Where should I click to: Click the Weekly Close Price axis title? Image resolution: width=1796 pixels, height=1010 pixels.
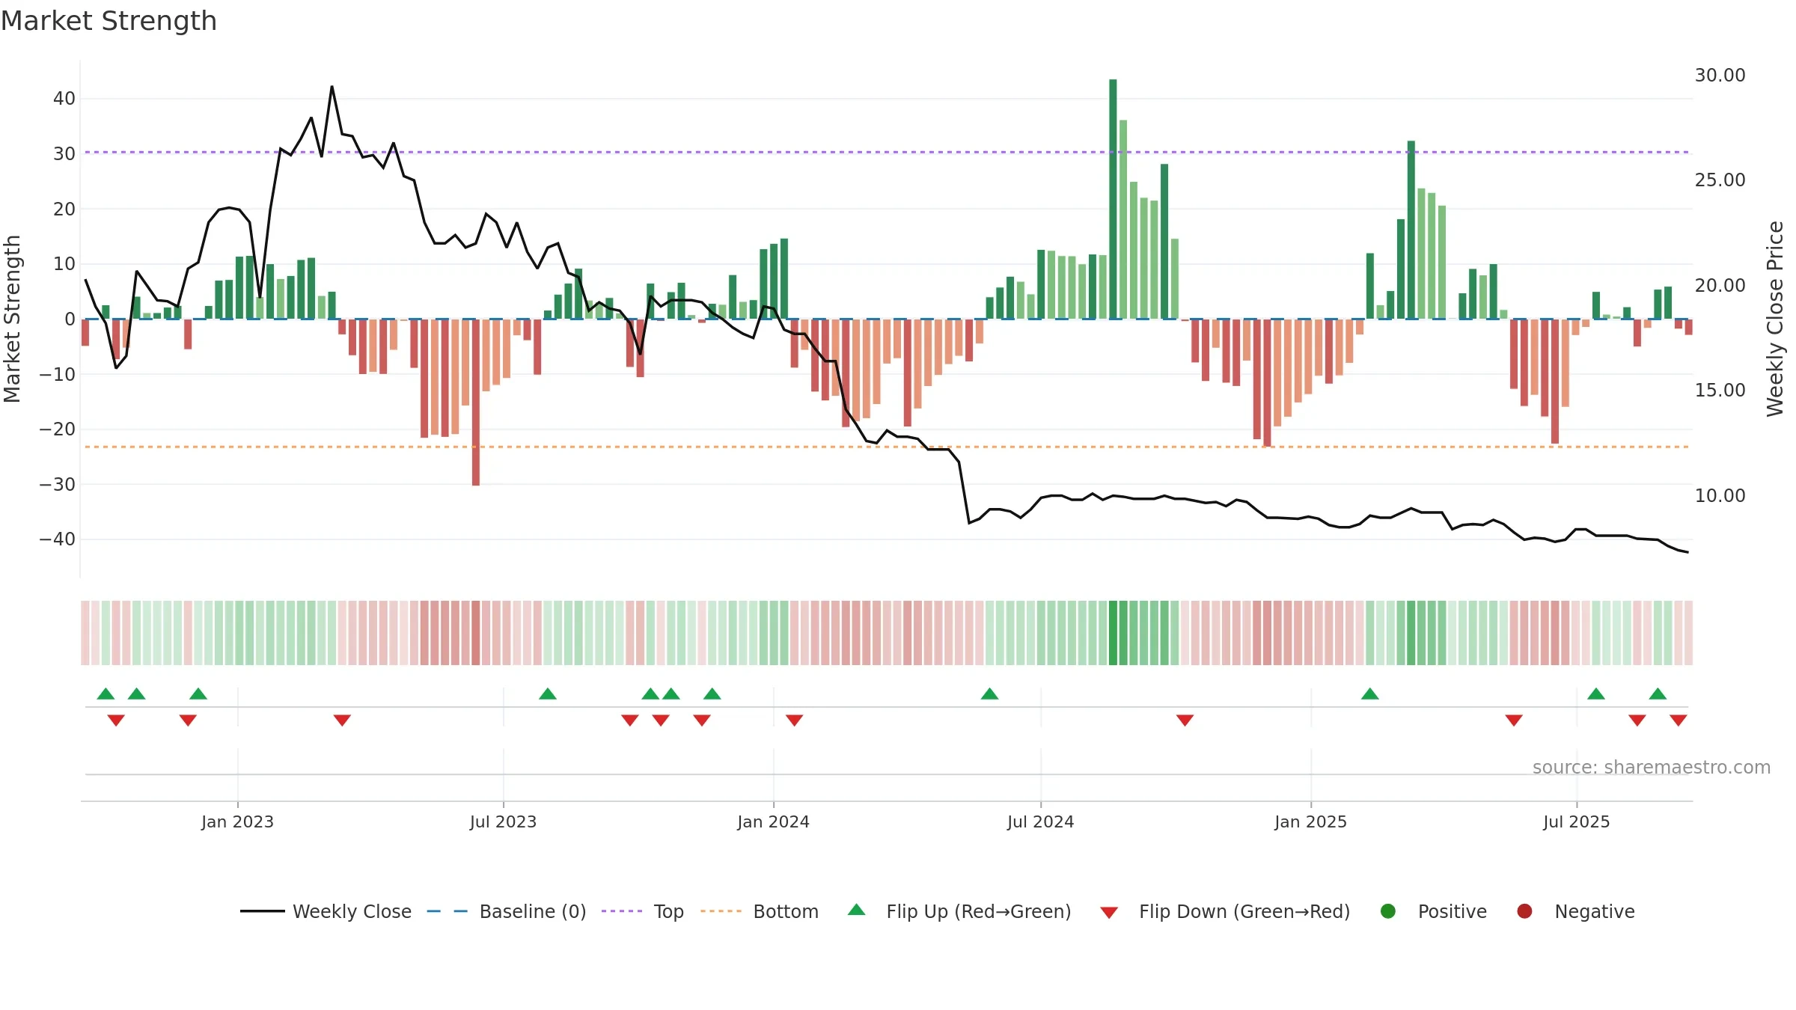point(1775,319)
